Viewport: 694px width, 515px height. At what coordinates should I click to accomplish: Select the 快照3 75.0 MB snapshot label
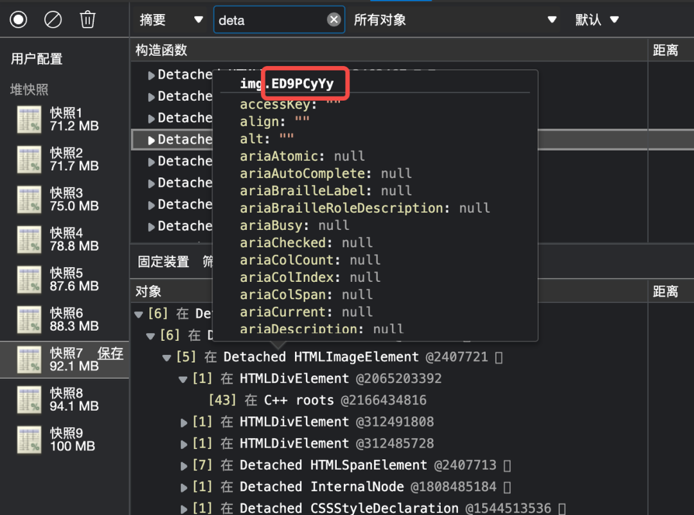click(75, 199)
